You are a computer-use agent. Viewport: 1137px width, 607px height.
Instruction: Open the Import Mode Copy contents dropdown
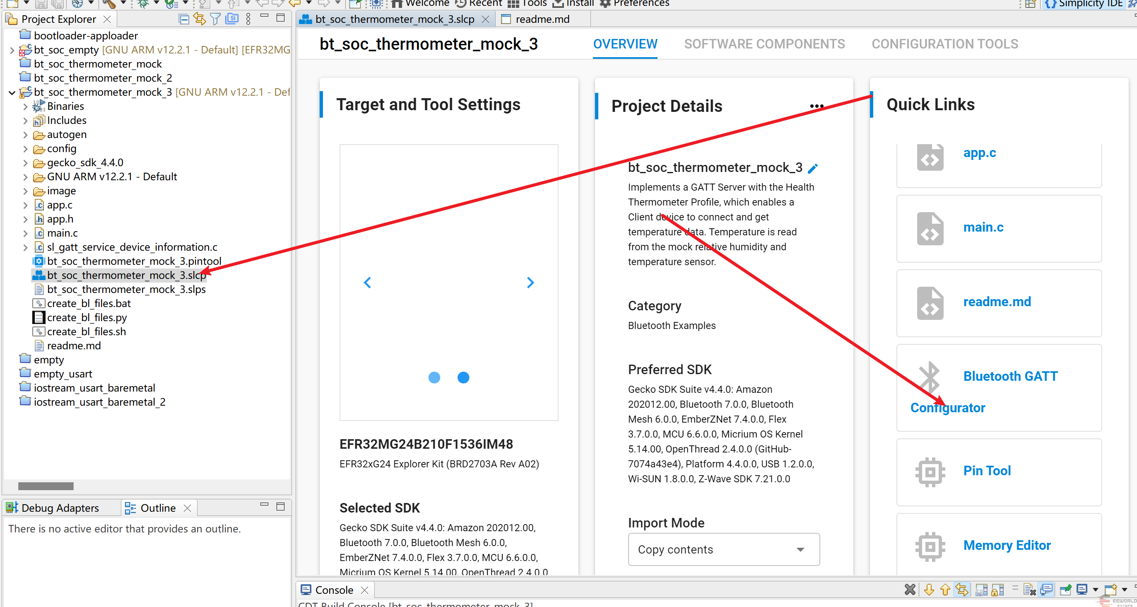(723, 549)
